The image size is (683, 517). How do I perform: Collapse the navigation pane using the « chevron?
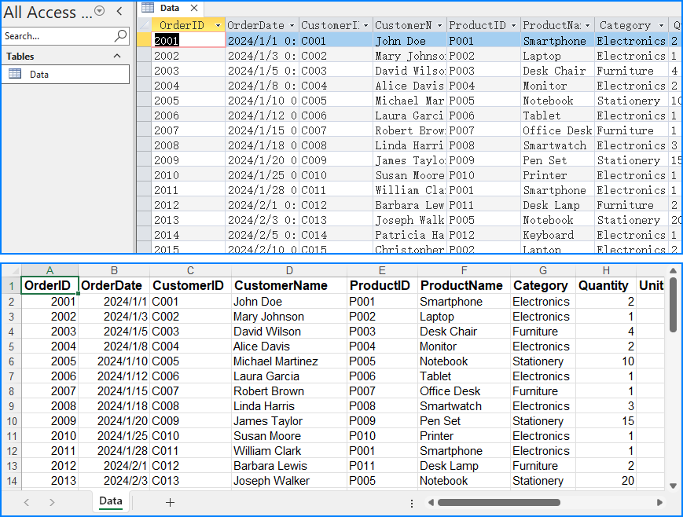(x=120, y=12)
